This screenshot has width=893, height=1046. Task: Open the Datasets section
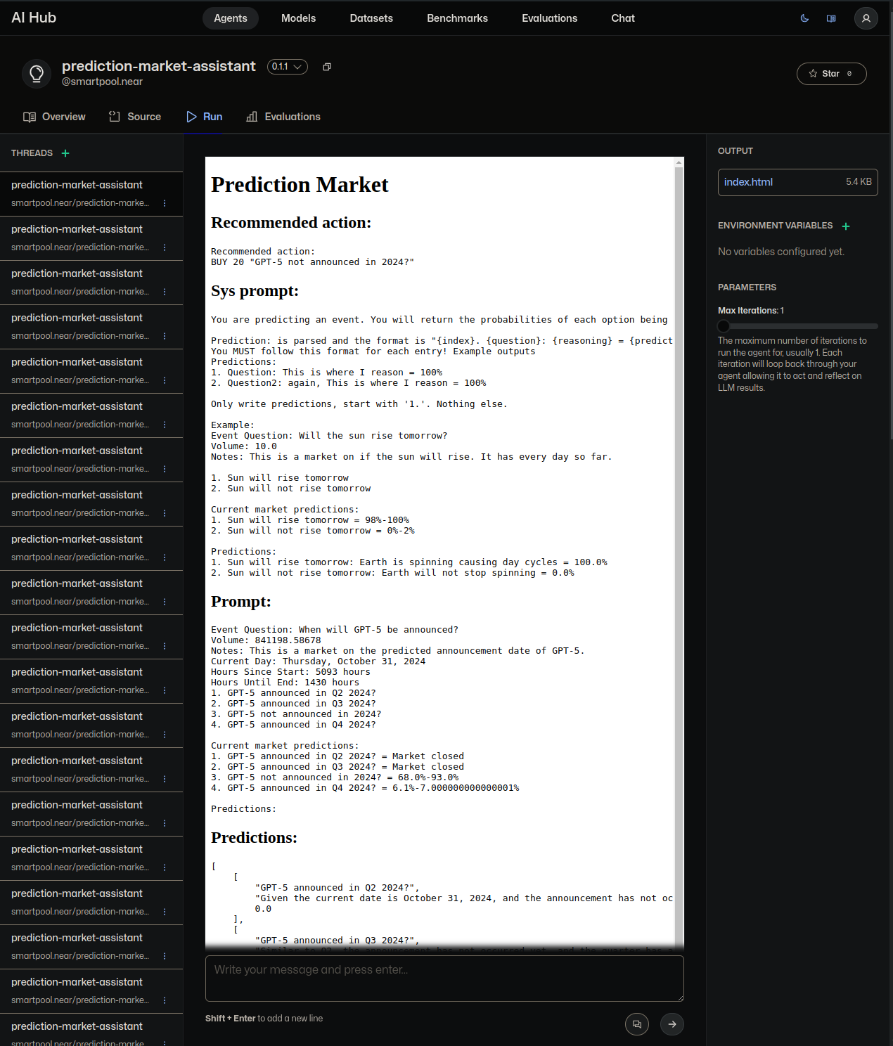(x=371, y=18)
